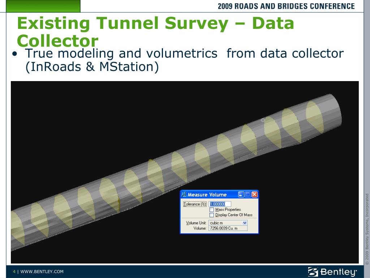
Task: Click the WWW.BENTLEY.COM footer text
Action: coord(42,271)
